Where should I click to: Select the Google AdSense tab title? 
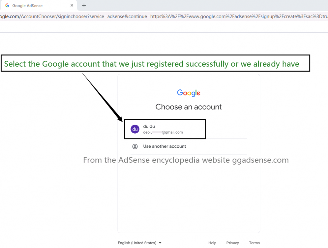click(28, 6)
